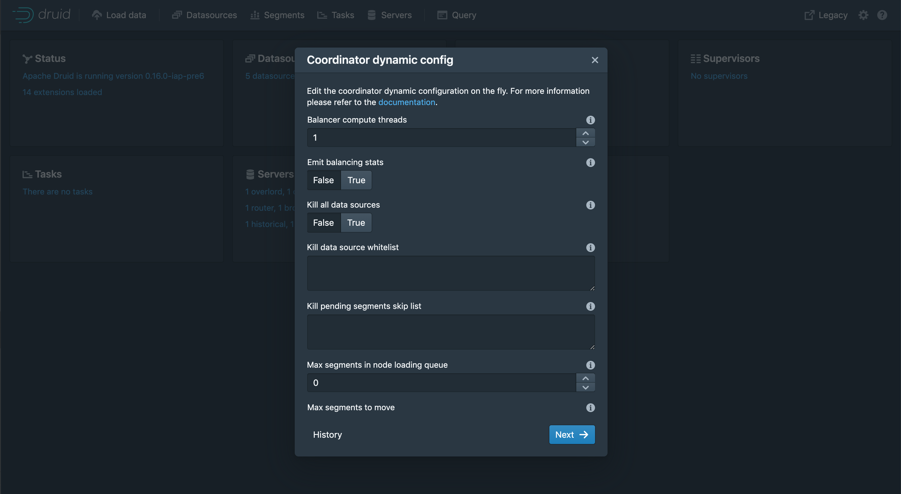Set Kill all data sources to True
901x494 pixels.
click(x=356, y=223)
